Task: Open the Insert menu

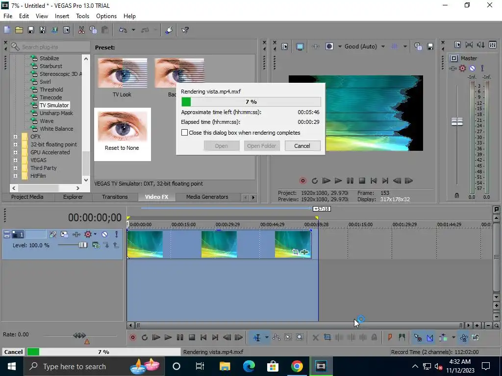Action: 62,16
